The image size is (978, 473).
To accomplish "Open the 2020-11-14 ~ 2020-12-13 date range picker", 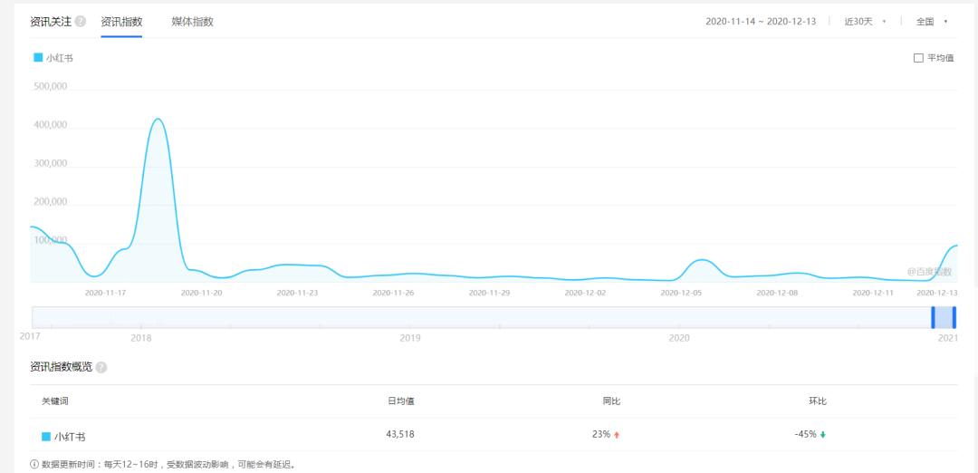I will (x=761, y=21).
